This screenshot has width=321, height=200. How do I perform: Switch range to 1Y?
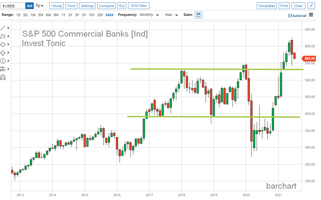coord(63,15)
